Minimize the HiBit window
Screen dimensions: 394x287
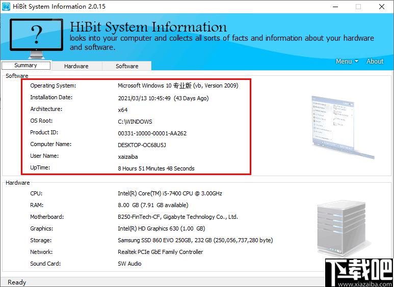(x=335, y=7)
